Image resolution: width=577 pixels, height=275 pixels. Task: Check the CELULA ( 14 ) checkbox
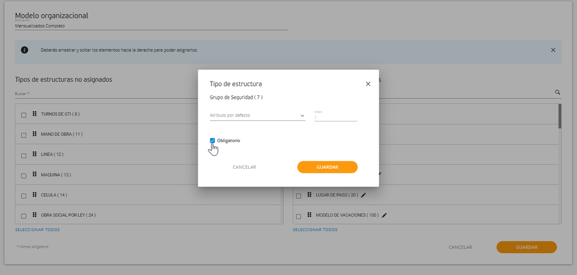point(24,196)
